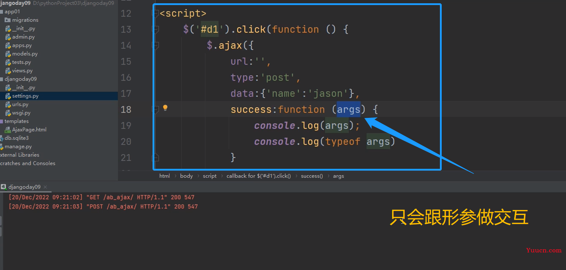Click the Python file icon beside apps.py
566x270 pixels.
(8, 46)
